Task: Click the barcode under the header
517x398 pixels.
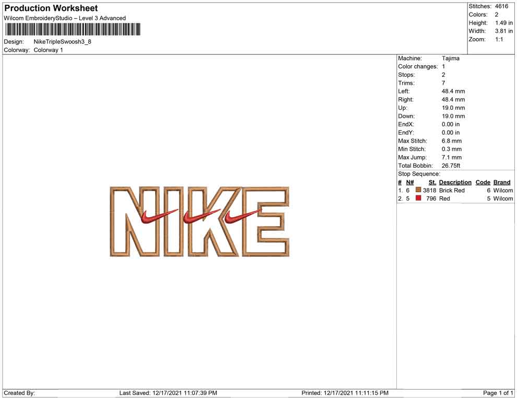Action: pos(73,29)
